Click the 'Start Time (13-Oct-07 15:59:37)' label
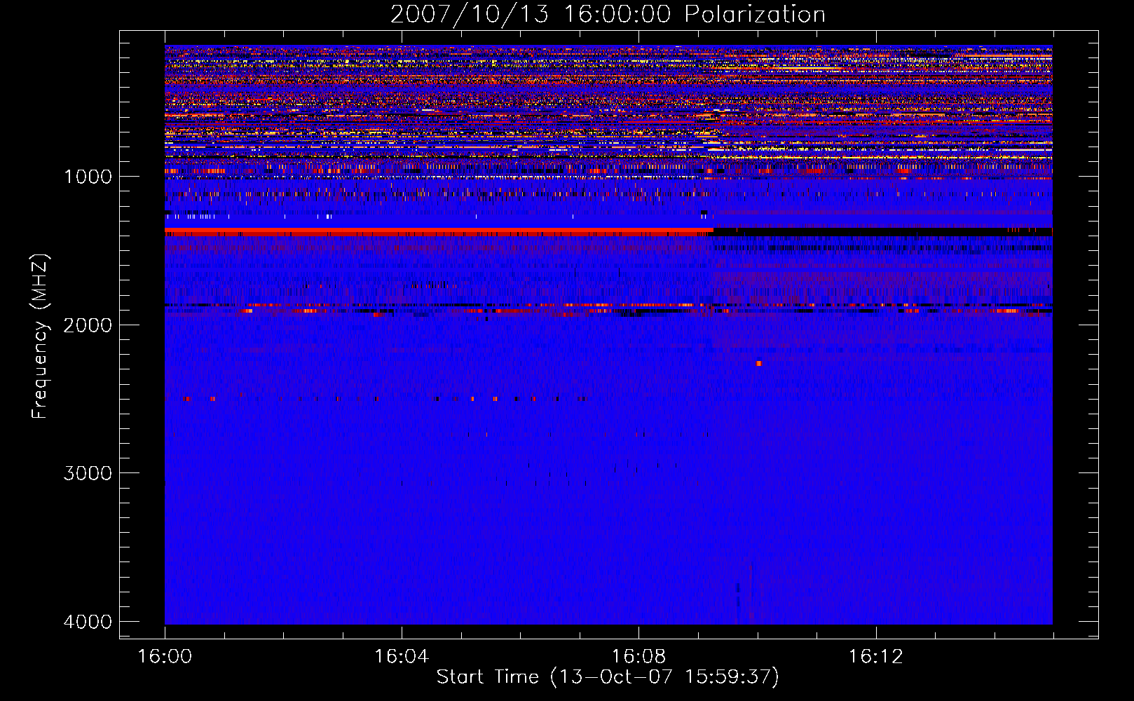Screen dimensions: 1134x701 [x=608, y=677]
